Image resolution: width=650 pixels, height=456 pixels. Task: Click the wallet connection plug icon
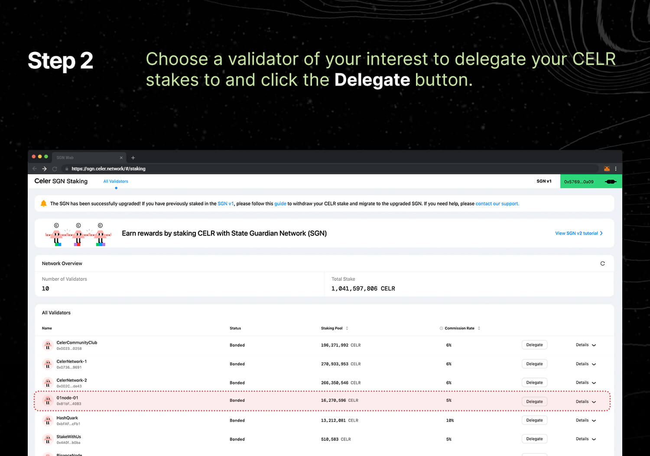611,182
